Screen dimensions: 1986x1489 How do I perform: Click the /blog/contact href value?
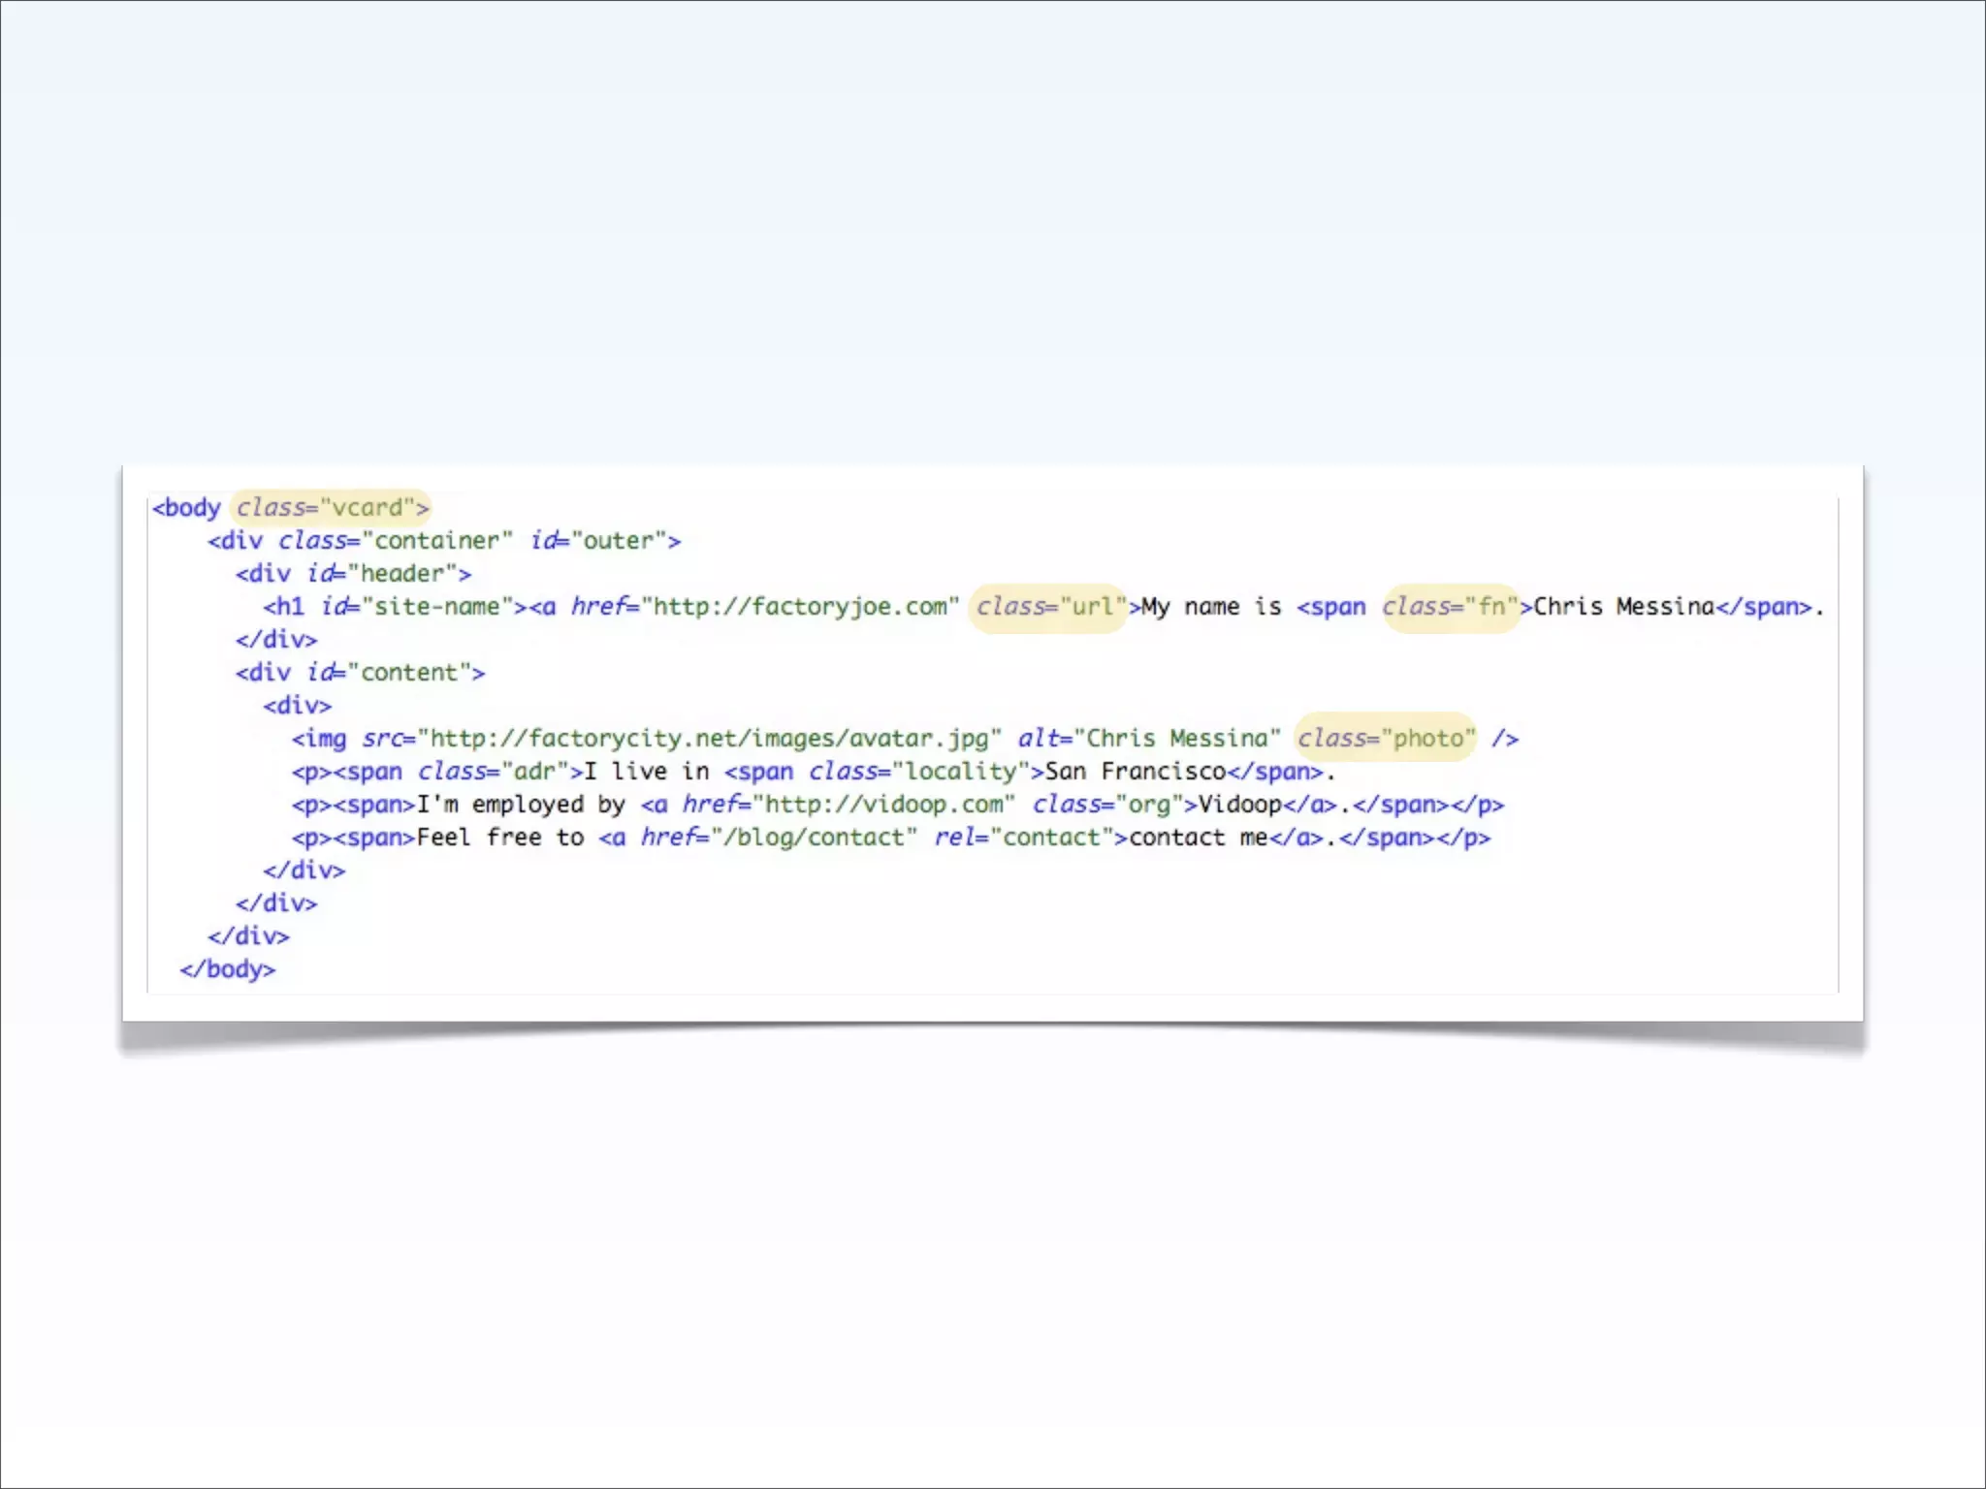815,838
